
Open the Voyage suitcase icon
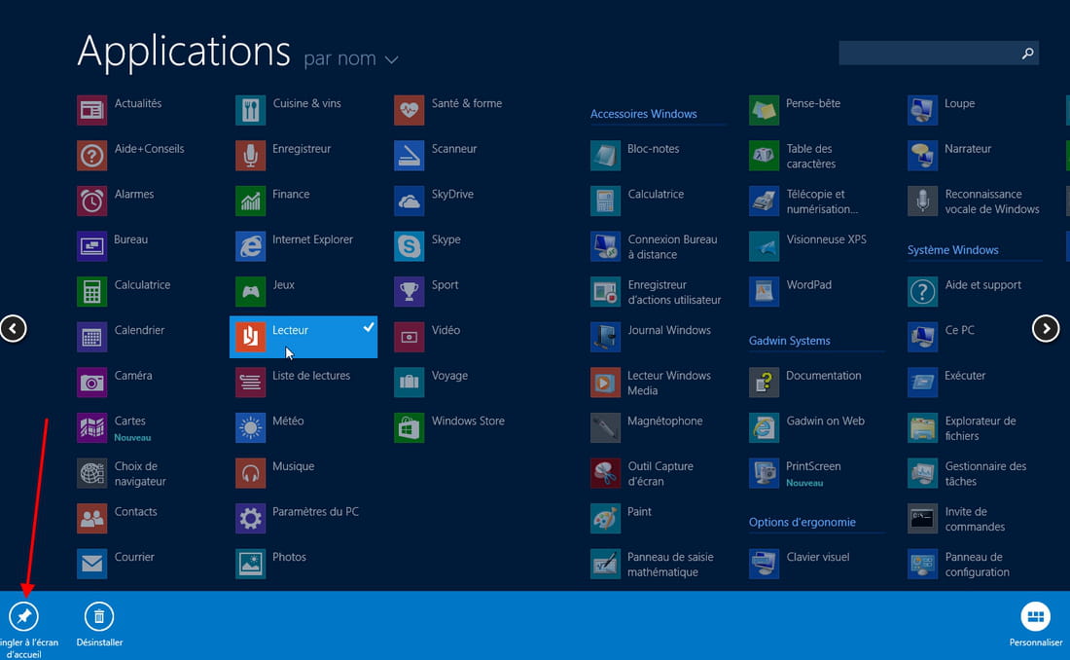click(409, 382)
